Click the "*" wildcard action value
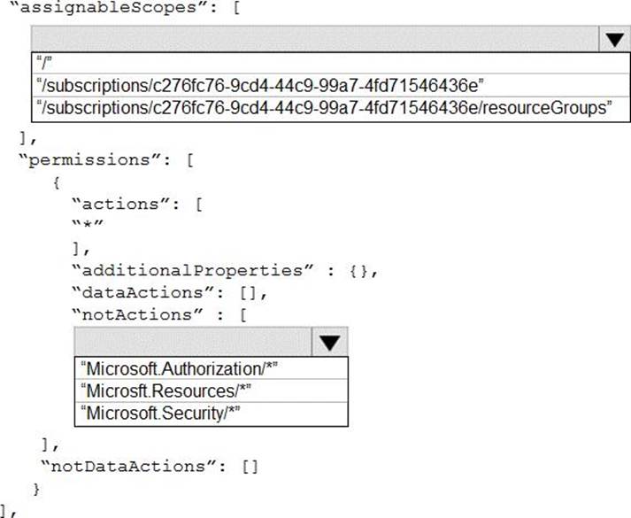 (x=88, y=226)
